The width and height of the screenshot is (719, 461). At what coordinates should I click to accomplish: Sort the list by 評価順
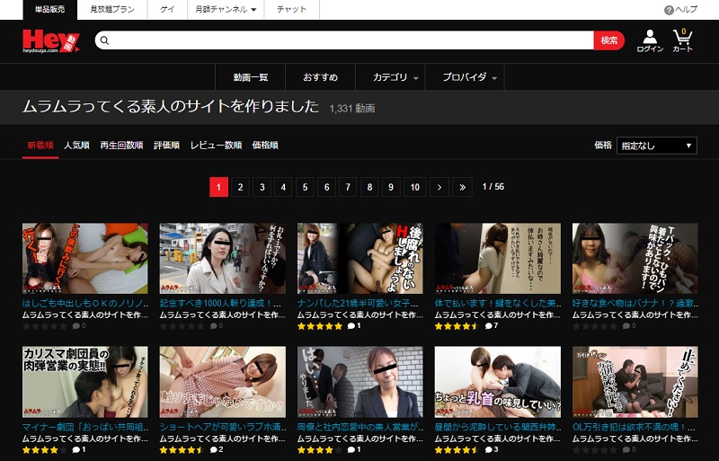(166, 145)
